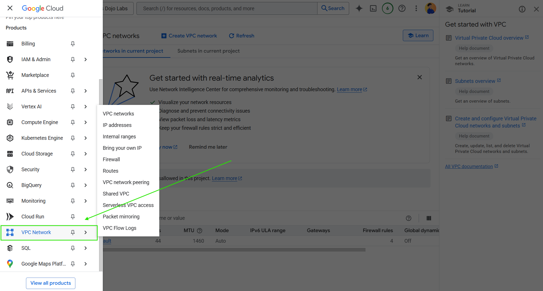The image size is (543, 291).
Task: Select Firewall from VPC submenu
Action: click(x=111, y=160)
